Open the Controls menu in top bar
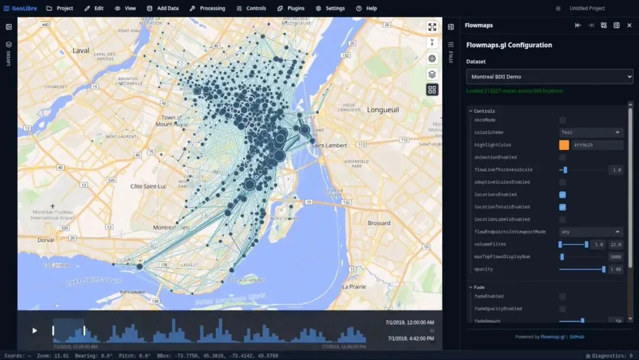Image resolution: width=639 pixels, height=360 pixels. (251, 8)
